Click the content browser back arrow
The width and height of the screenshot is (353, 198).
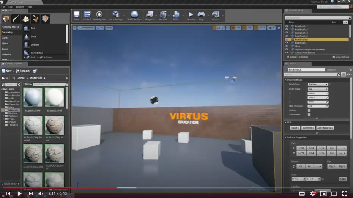pos(3,78)
